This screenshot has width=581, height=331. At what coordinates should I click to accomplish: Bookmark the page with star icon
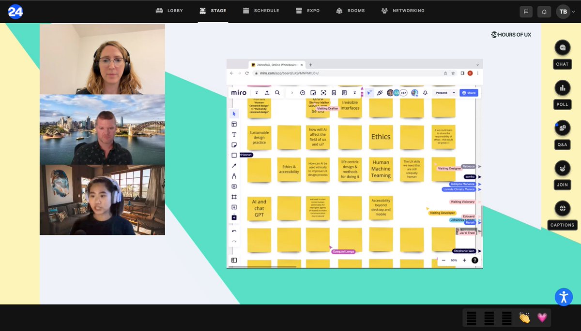[x=453, y=73]
